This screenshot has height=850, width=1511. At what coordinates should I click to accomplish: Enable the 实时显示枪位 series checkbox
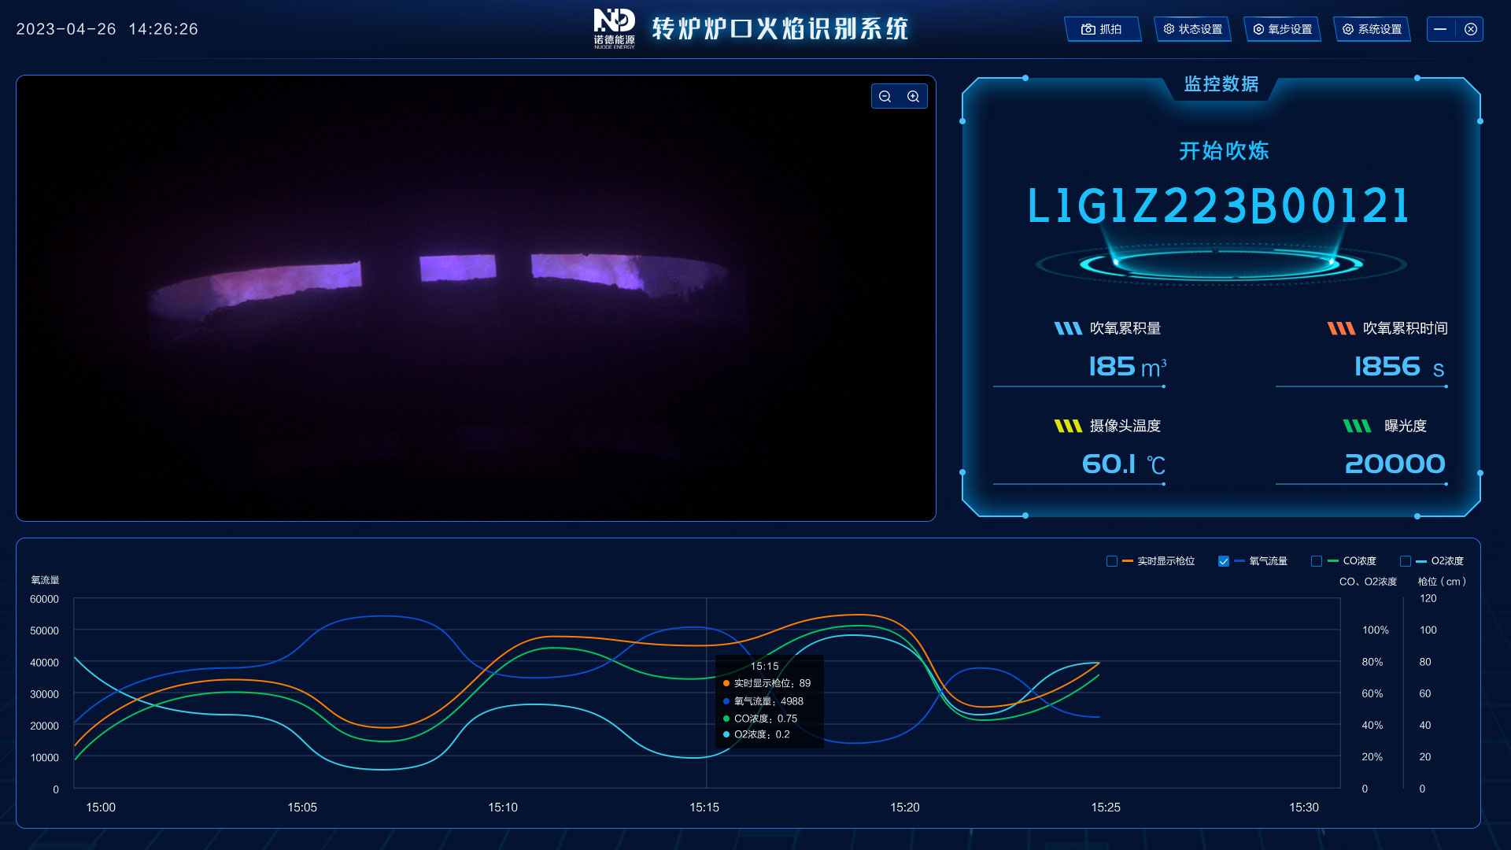(1112, 561)
